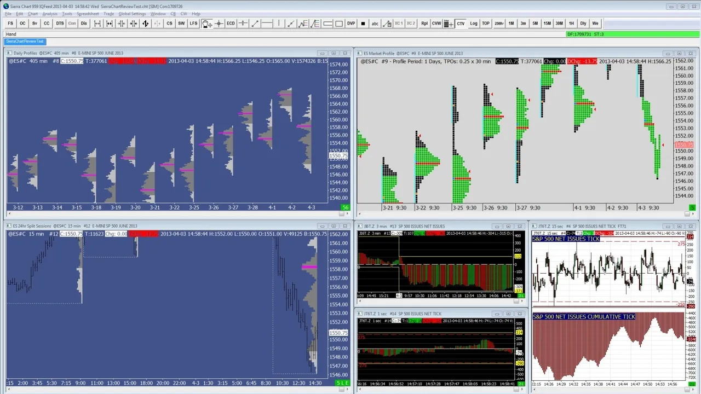The height and width of the screenshot is (394, 701).
Task: Select the wide rectangle drawing tool icon
Action: (x=327, y=24)
